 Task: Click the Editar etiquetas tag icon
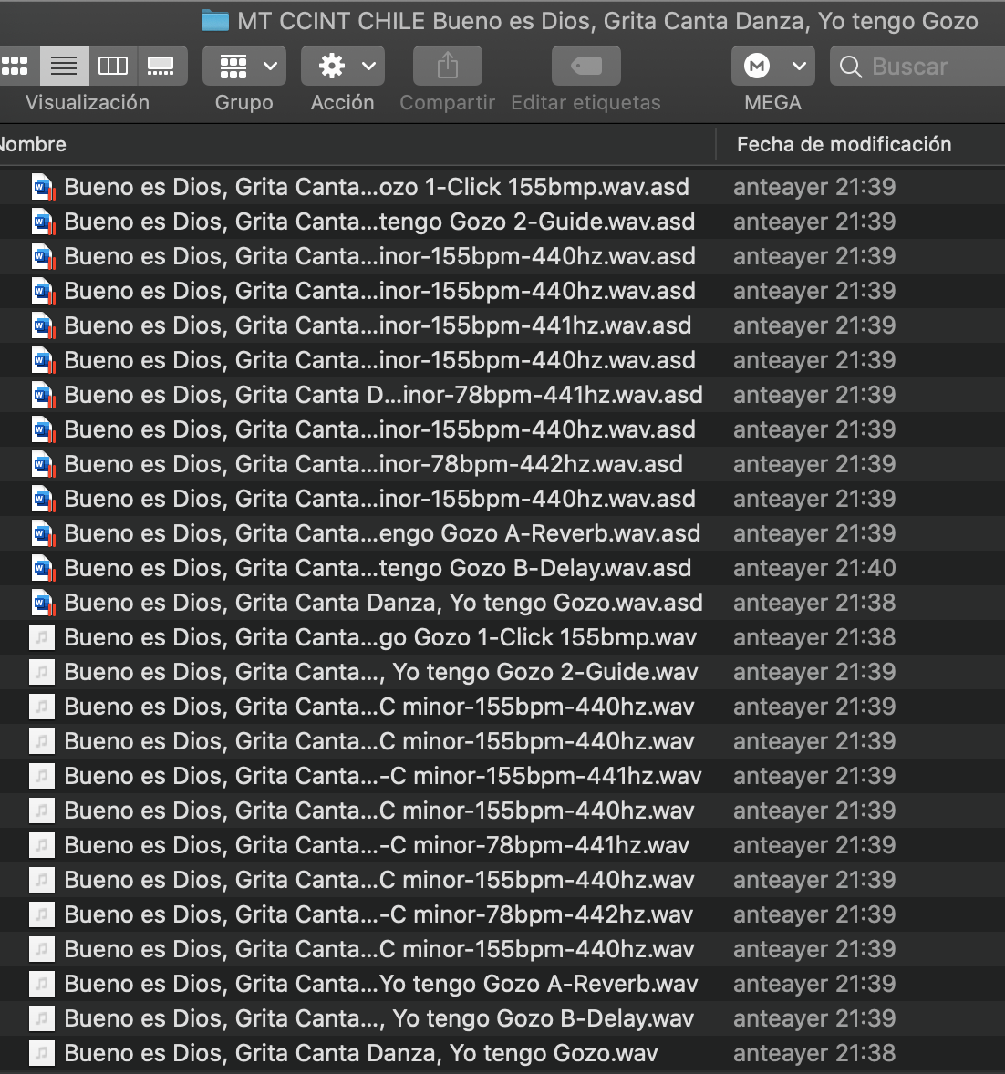[586, 66]
